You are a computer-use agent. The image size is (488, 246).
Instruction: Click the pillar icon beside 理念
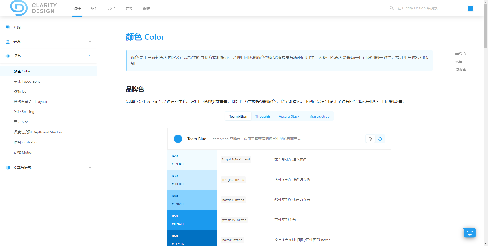pos(8,42)
